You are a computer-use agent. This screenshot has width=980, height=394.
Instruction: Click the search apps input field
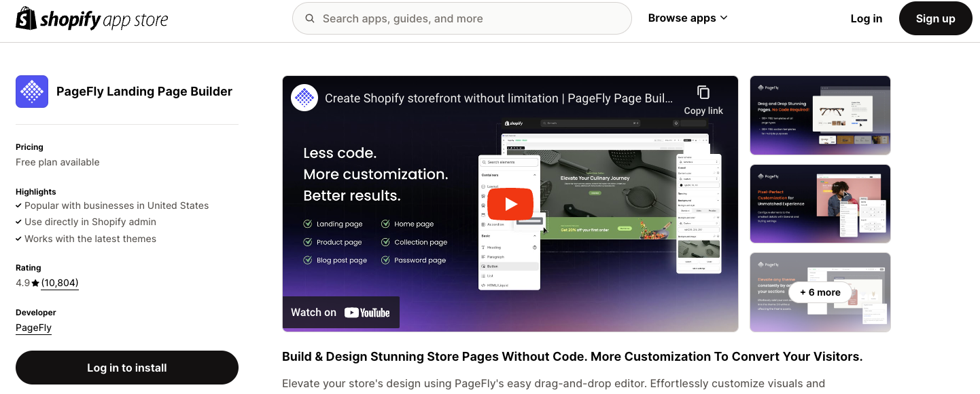point(462,18)
